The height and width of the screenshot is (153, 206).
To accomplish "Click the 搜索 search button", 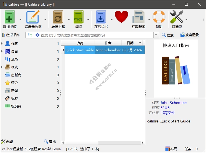I will pos(168,35).
